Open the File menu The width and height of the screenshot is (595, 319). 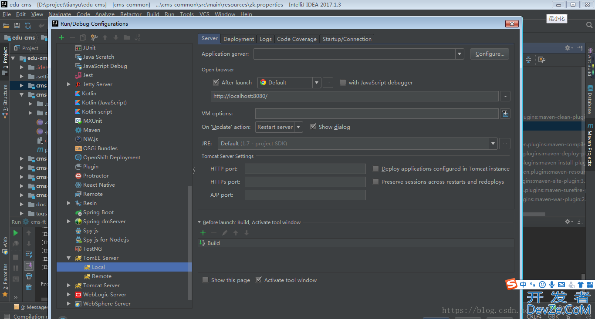coord(7,14)
